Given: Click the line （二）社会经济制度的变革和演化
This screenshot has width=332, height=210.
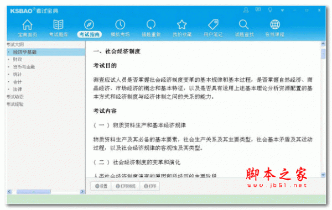Looking at the screenshot, I should (137, 162).
